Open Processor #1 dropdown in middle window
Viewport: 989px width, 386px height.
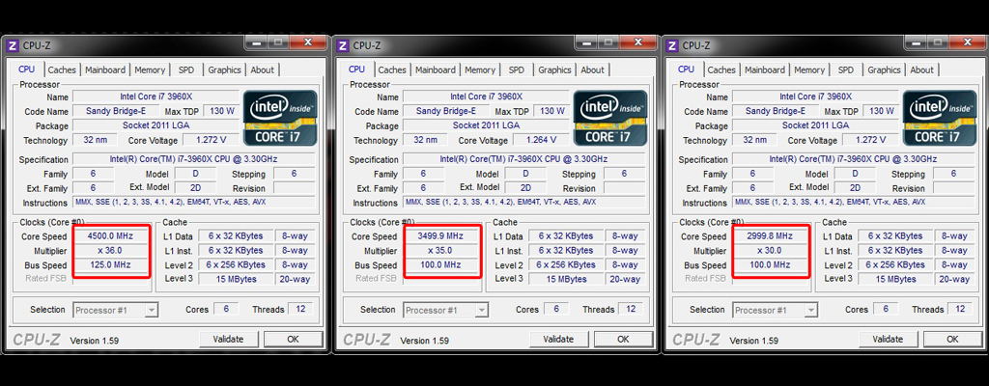click(x=446, y=311)
